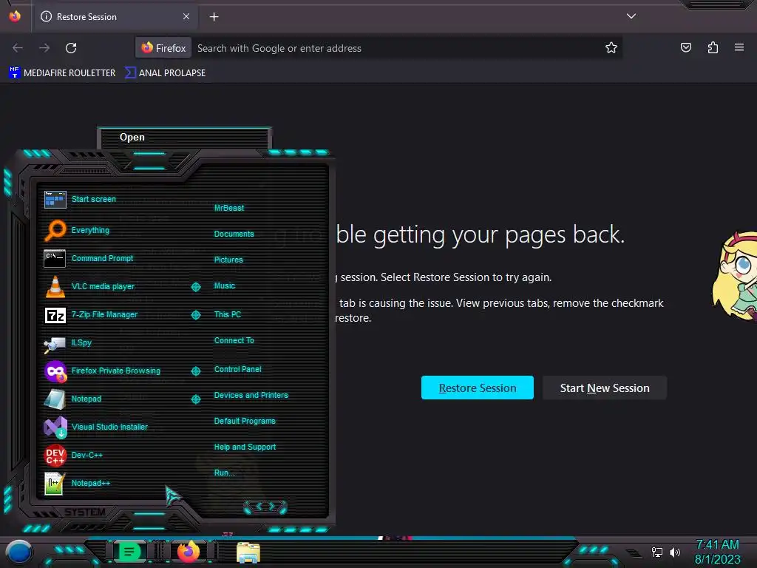The image size is (757, 568).
Task: Open Dev-C++ red icon
Action: tap(55, 455)
